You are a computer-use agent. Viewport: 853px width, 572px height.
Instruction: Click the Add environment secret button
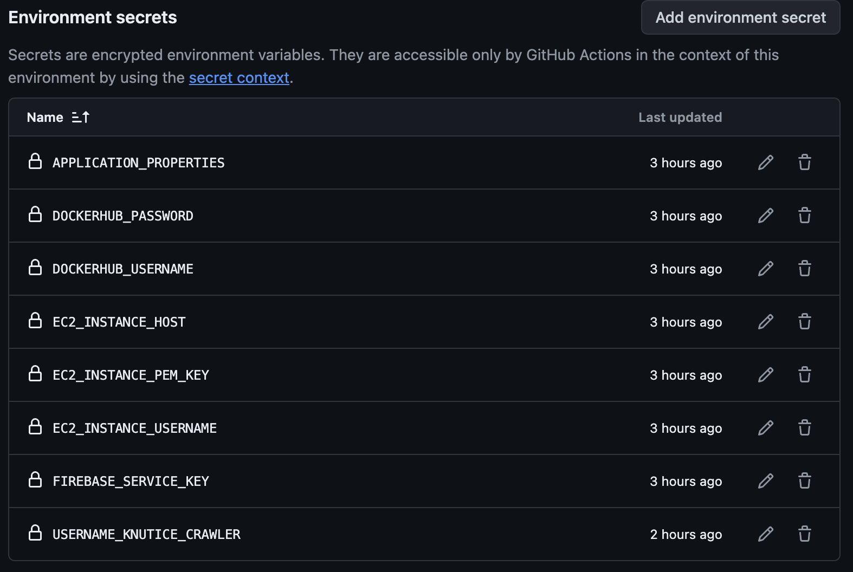(740, 17)
